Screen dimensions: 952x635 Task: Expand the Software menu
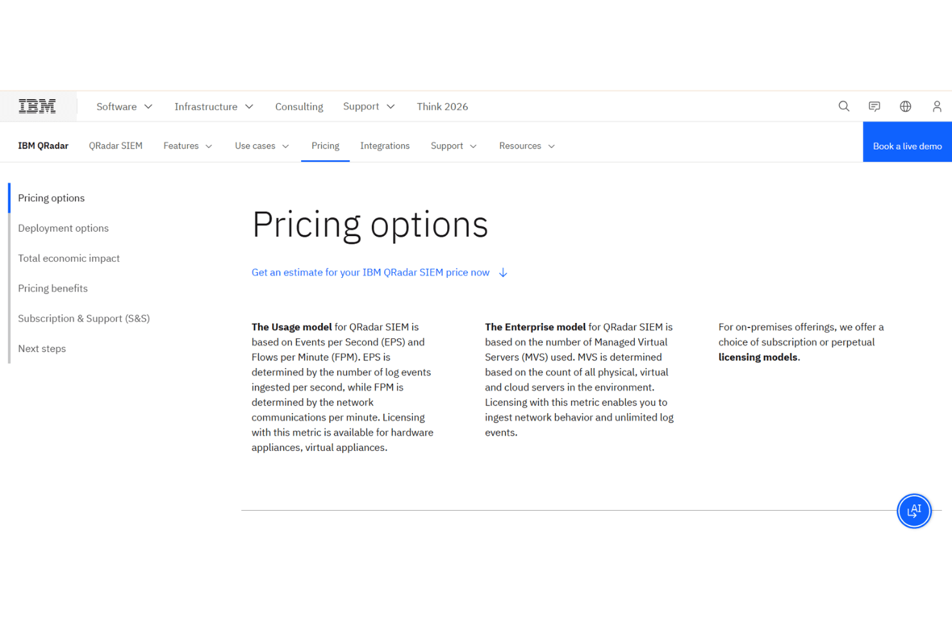pos(124,107)
